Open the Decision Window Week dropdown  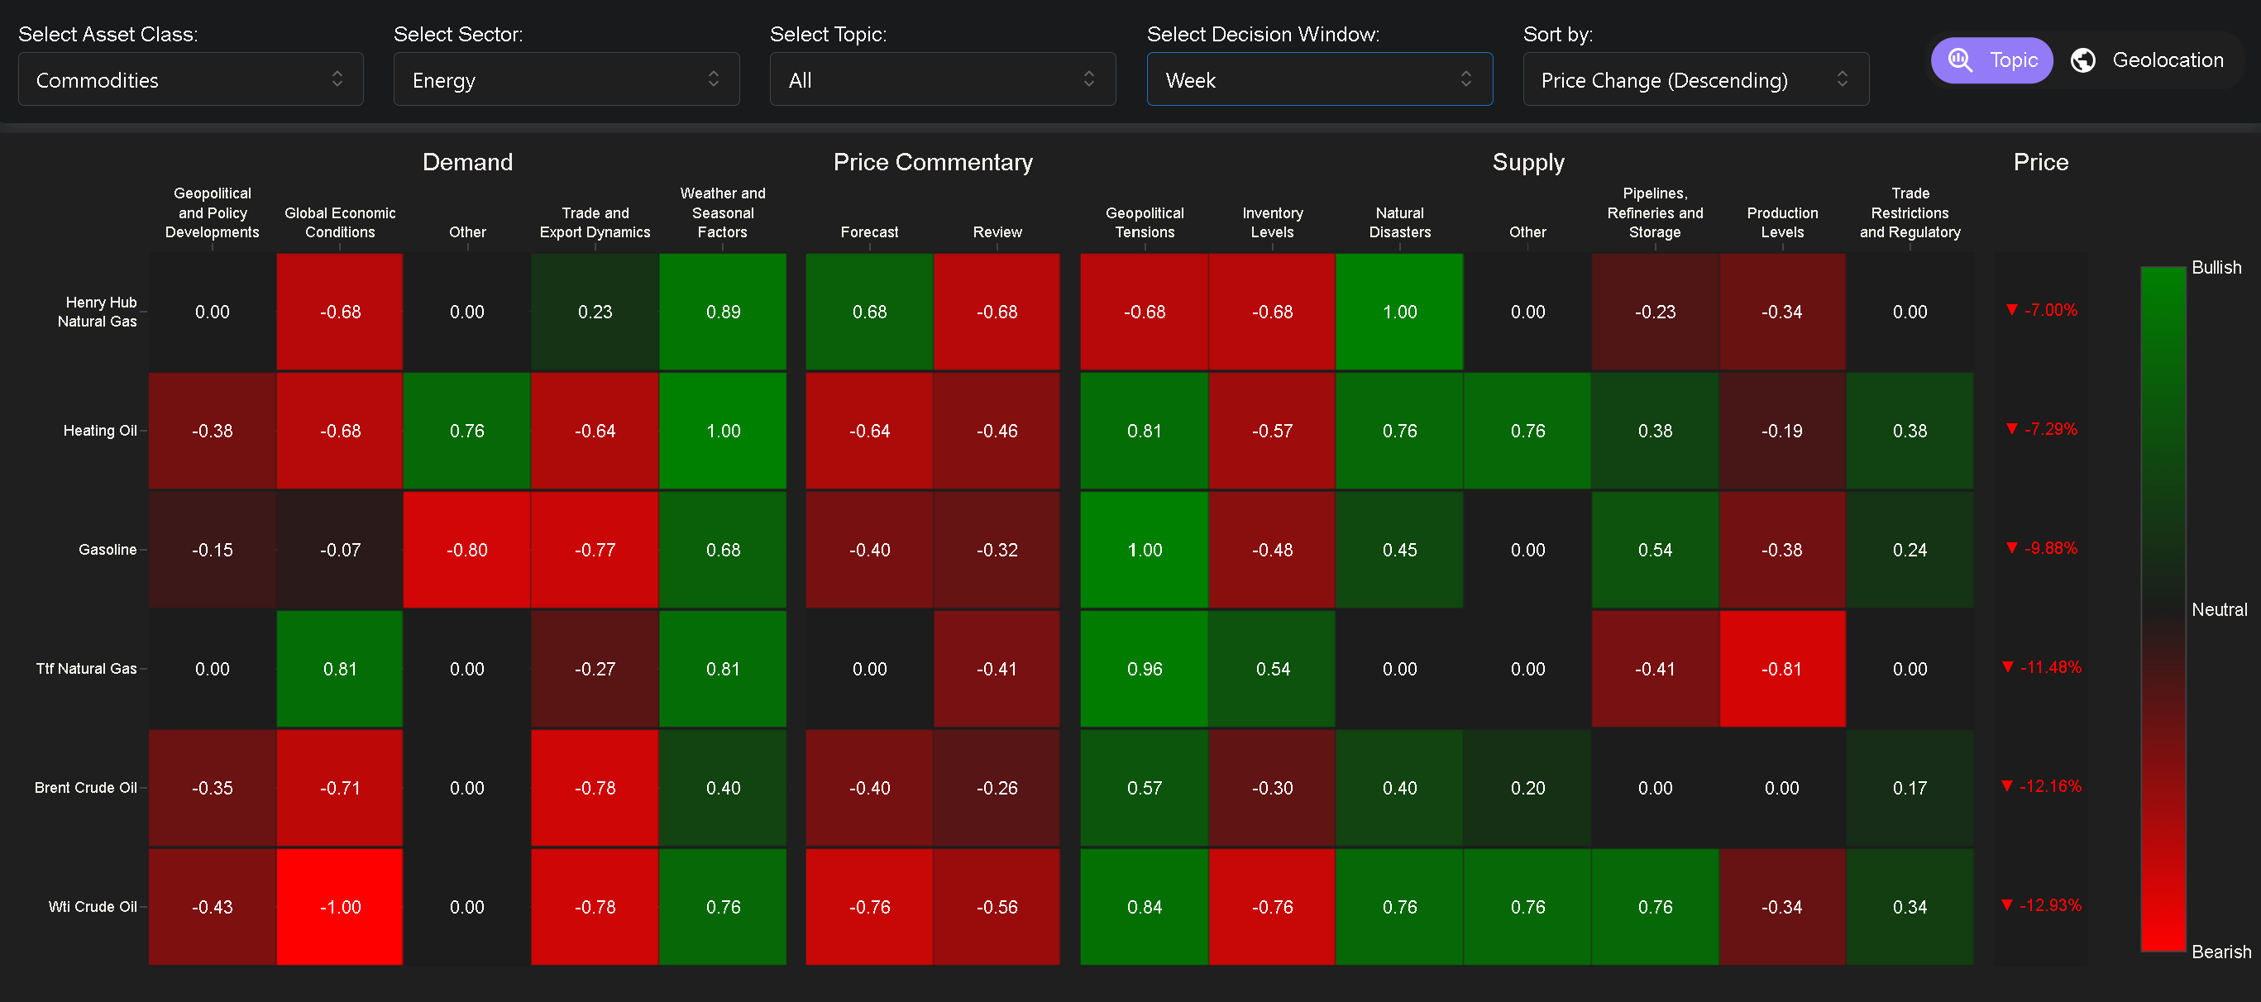pyautogui.click(x=1319, y=79)
